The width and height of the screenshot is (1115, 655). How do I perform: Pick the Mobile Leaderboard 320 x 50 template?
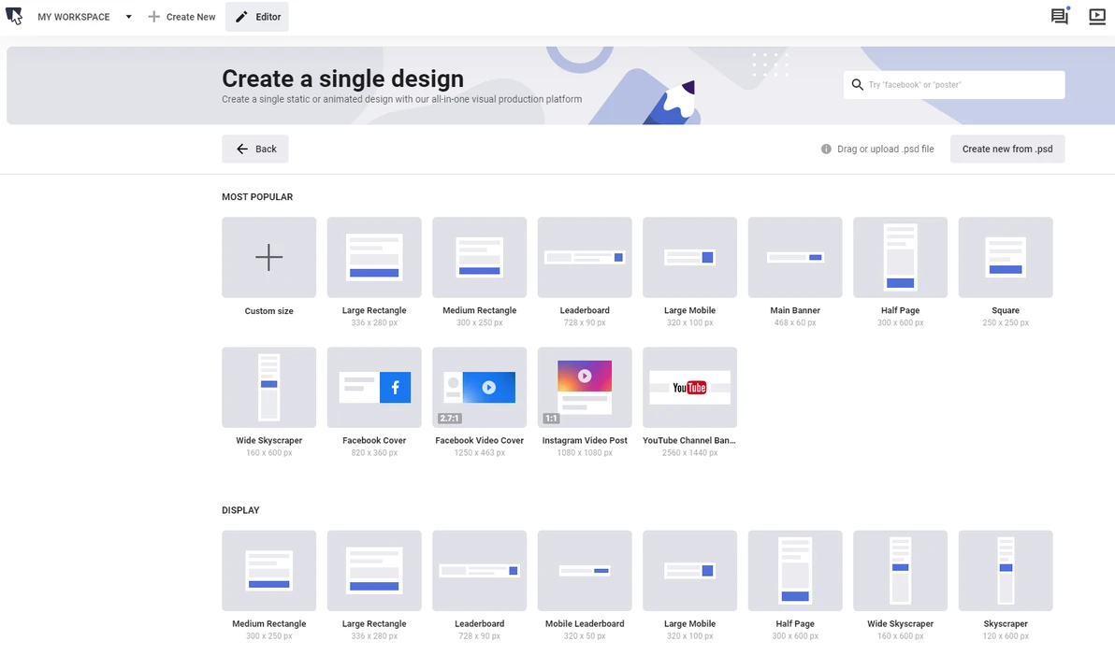coord(585,571)
